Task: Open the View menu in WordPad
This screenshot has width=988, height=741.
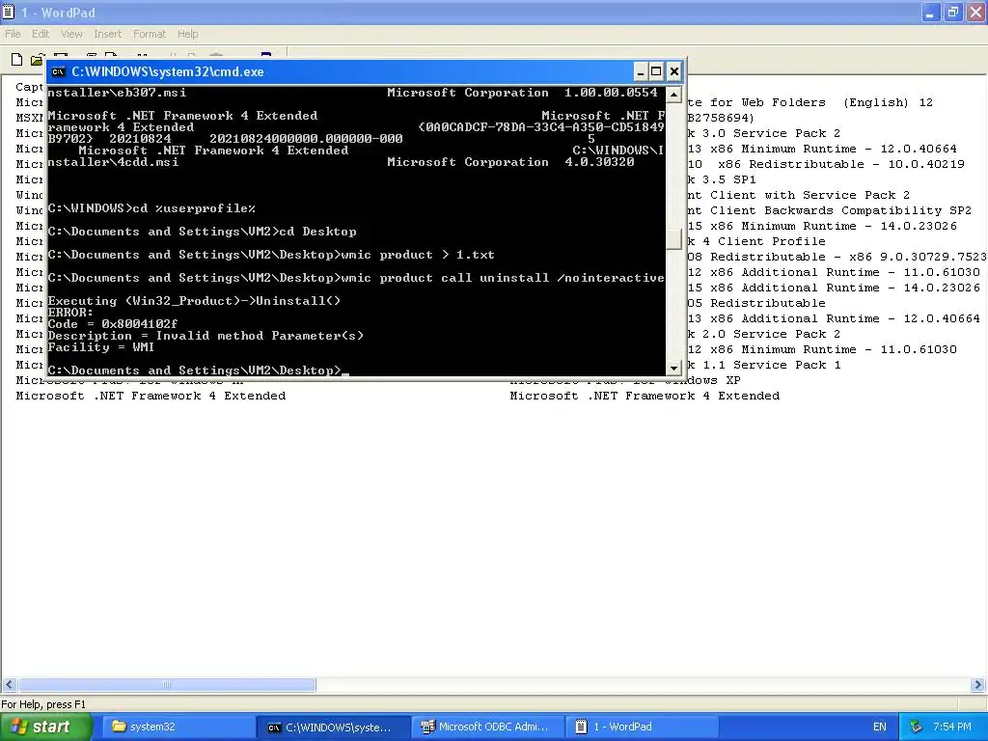Action: tap(71, 34)
